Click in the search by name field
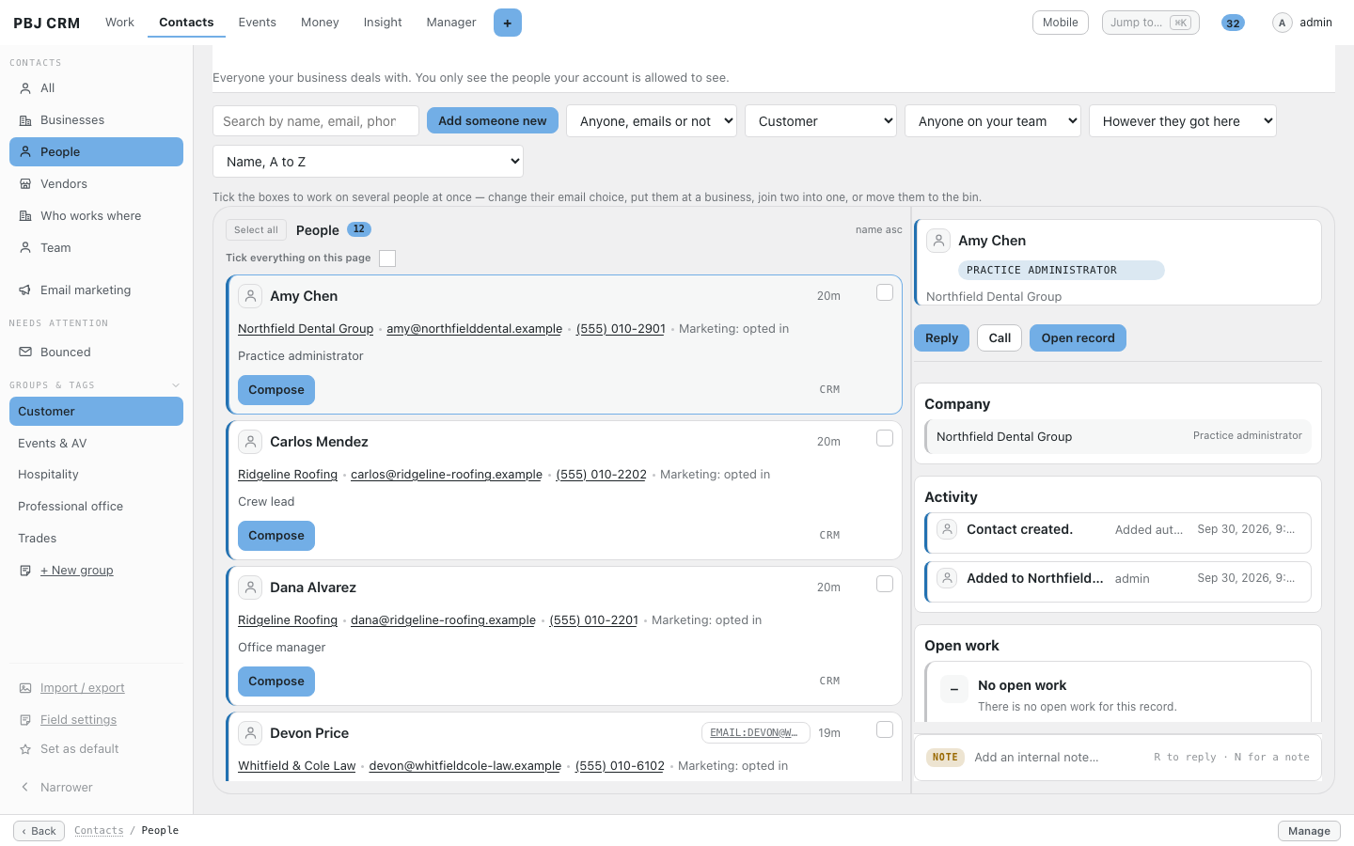This screenshot has width=1354, height=846. click(x=316, y=121)
